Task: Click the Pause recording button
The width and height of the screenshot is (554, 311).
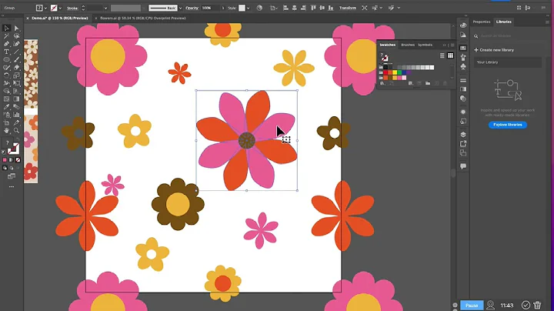Action: 472,305
